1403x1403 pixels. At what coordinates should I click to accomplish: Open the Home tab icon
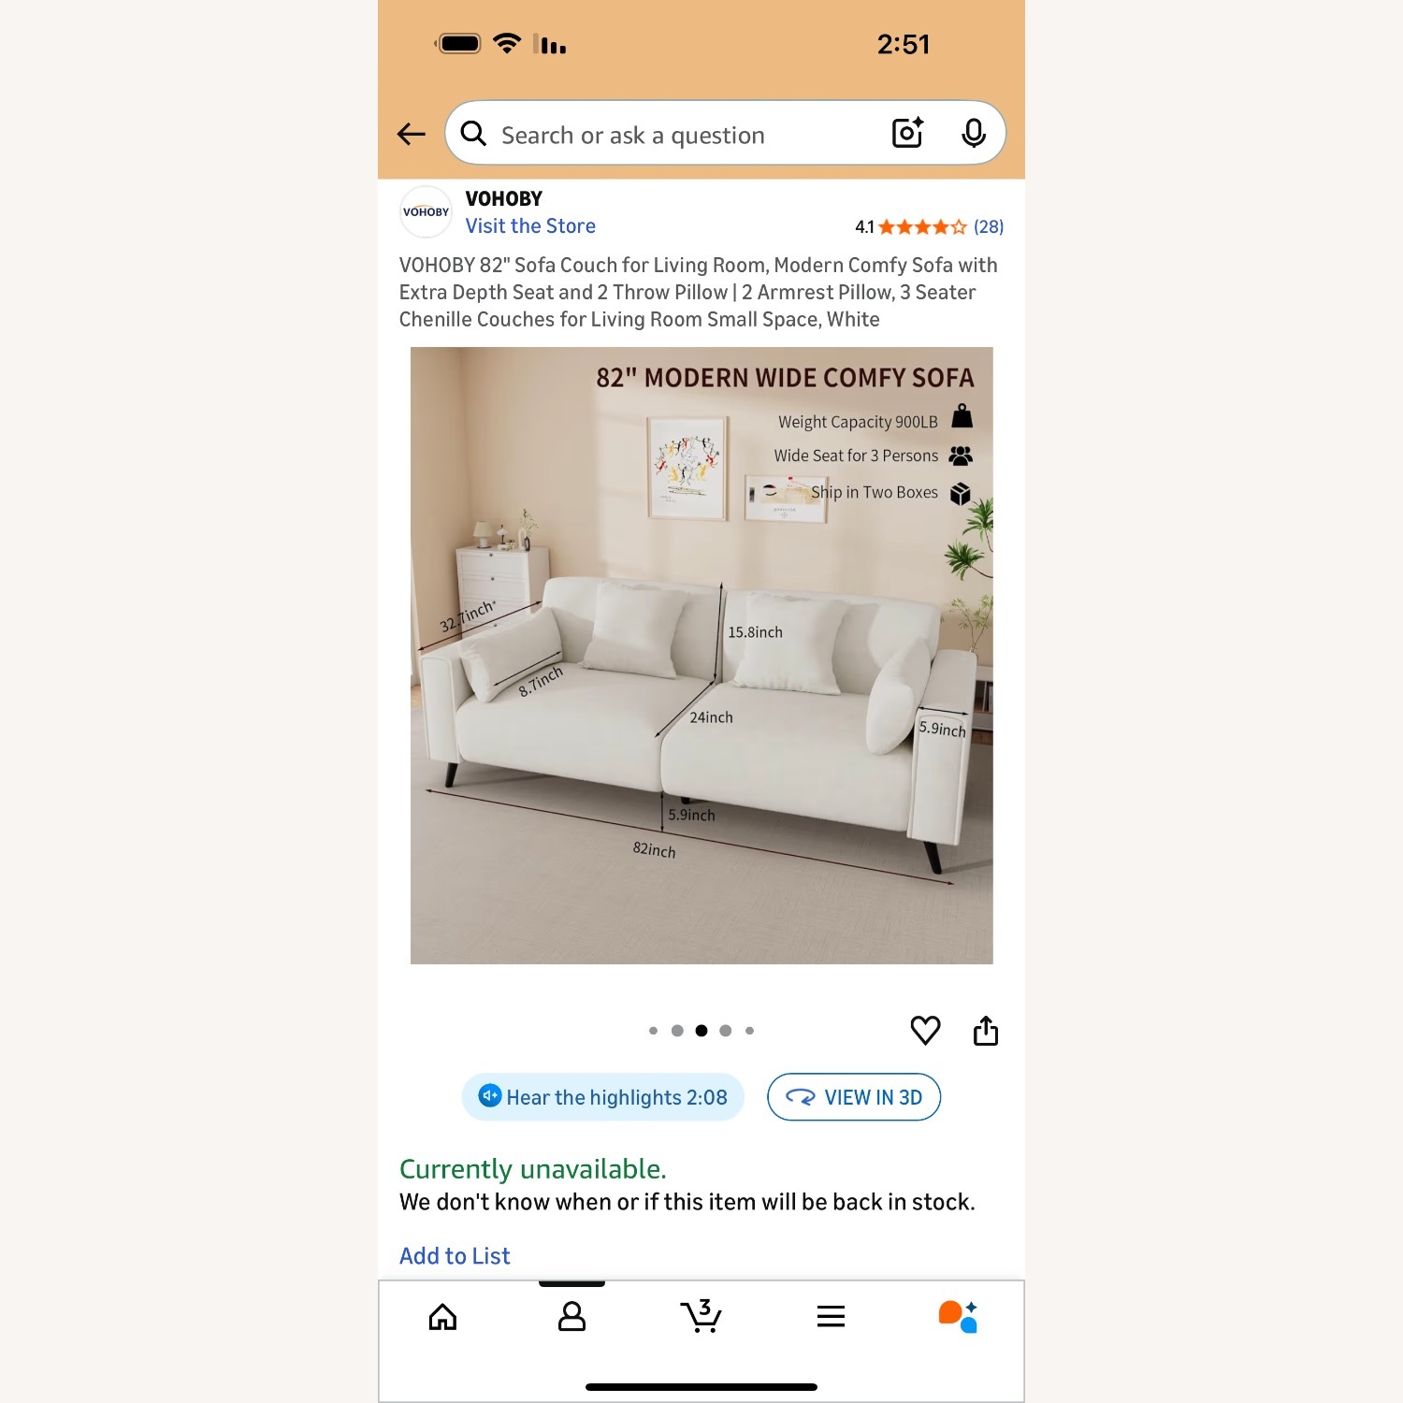[x=442, y=1317]
